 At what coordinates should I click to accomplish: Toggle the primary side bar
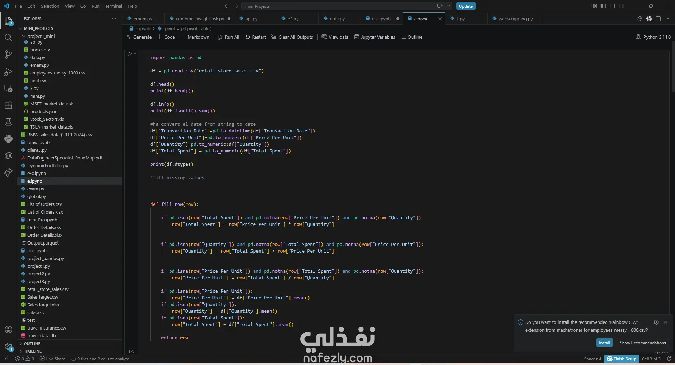tap(603, 6)
